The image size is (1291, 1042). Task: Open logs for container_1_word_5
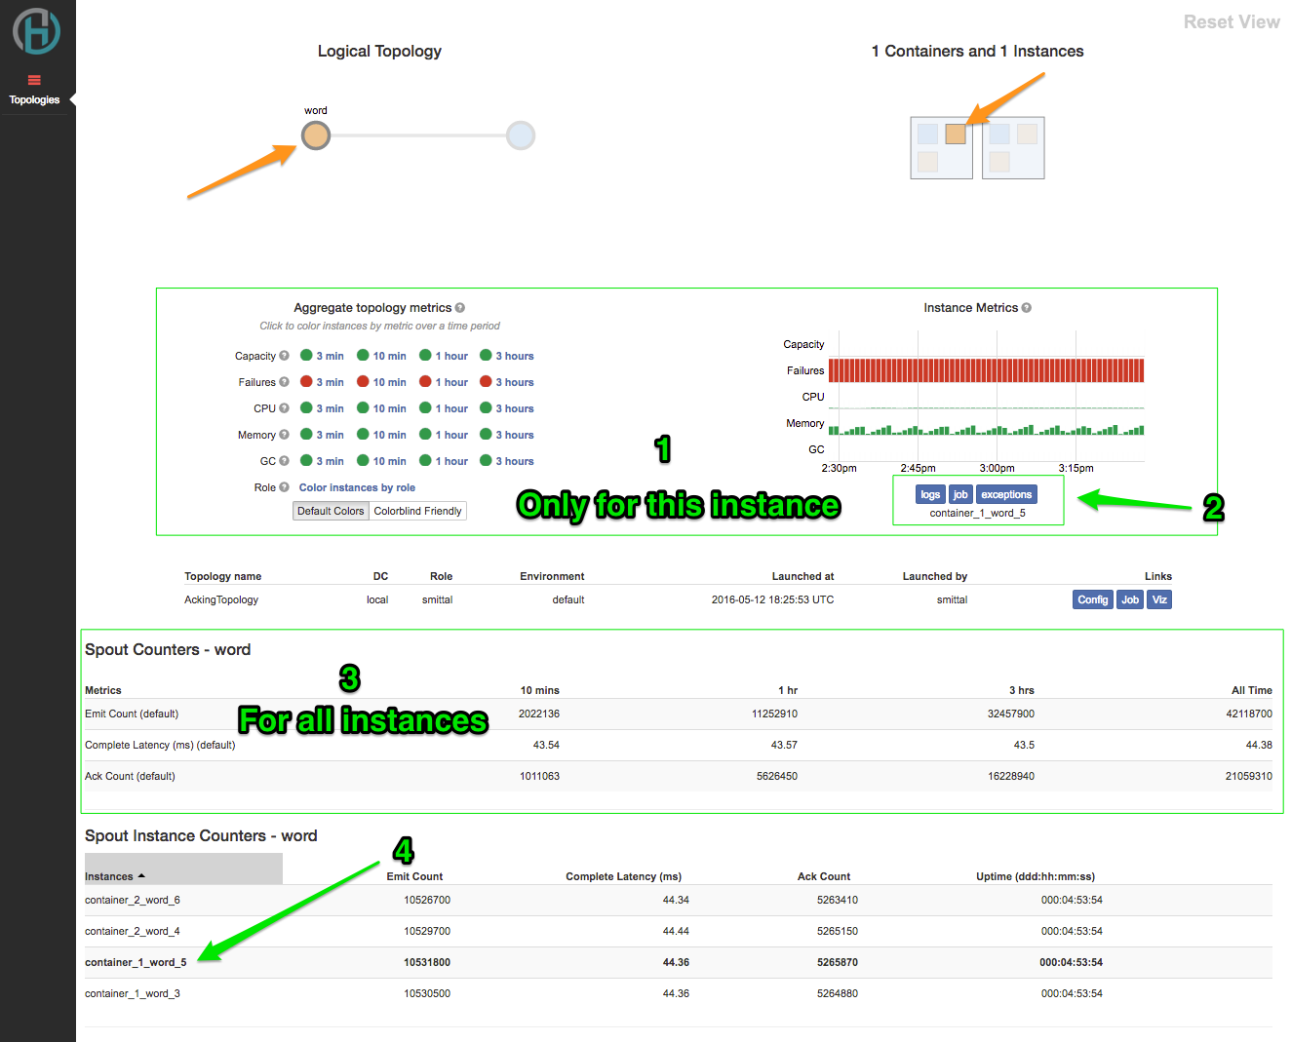(930, 494)
